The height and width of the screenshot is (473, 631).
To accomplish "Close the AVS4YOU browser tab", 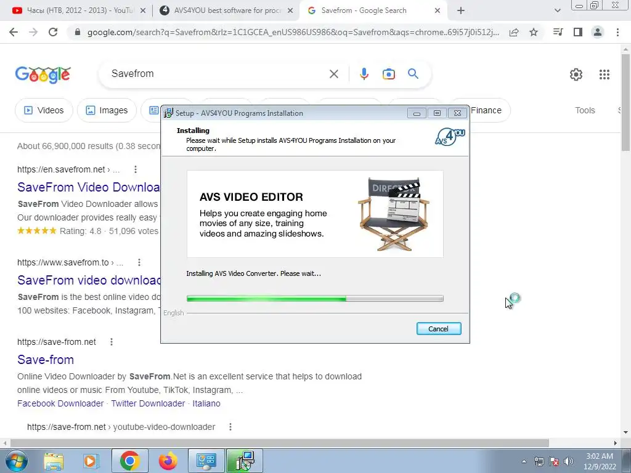I will point(290,11).
